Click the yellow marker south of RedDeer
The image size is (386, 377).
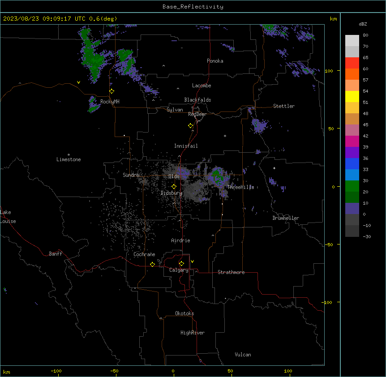tap(191, 126)
